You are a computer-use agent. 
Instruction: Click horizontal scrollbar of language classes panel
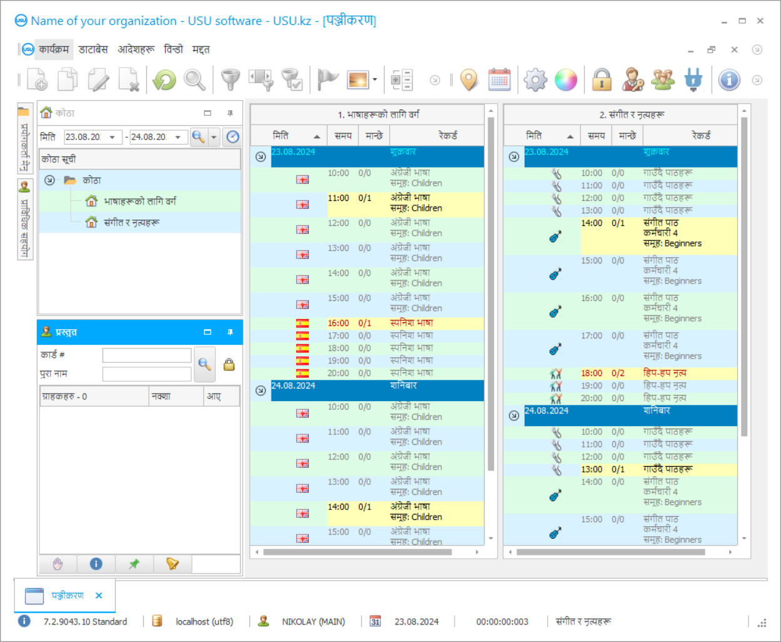358,553
